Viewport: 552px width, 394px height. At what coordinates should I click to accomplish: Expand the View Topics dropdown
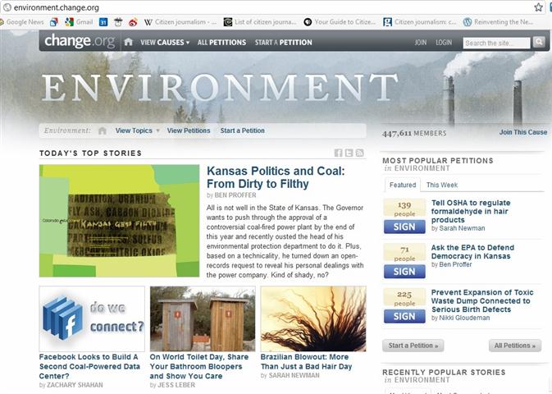[x=137, y=131]
